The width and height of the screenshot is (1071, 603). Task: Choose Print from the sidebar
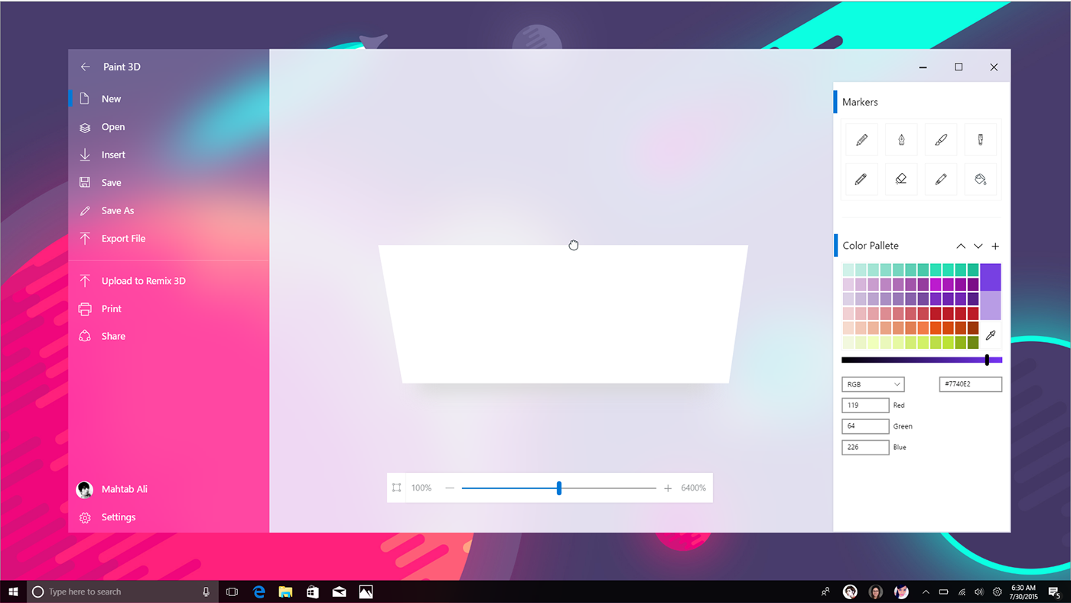(169, 309)
